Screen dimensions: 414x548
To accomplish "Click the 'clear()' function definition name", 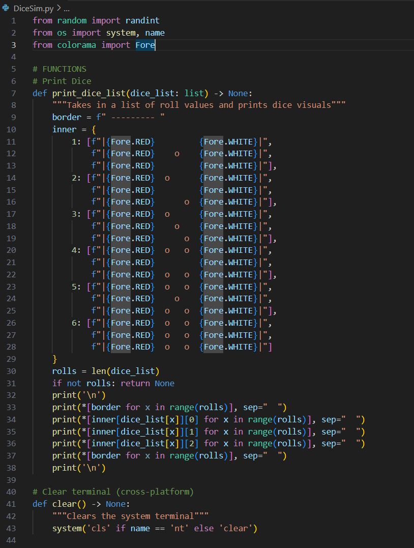I will [69, 504].
